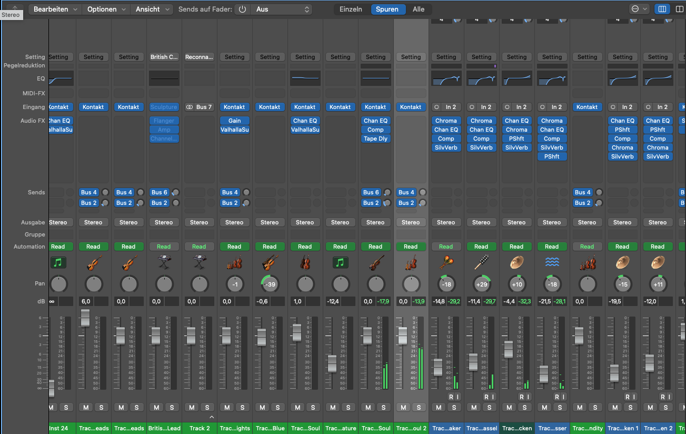
Task: Switch the mixer to the Einzeln view
Action: pyautogui.click(x=351, y=9)
